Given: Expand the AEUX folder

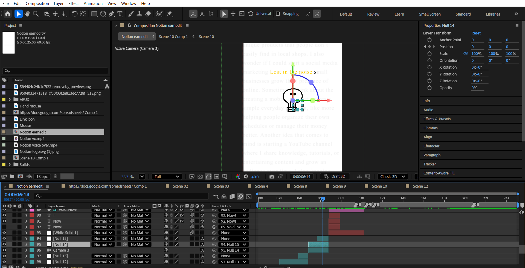Looking at the screenshot, I should 10,100.
